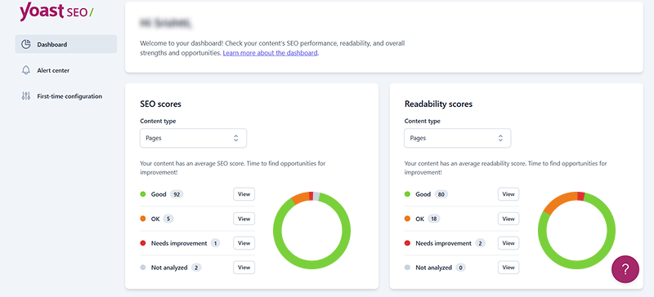Click the SEO OK count 5
Screen dimensions: 654x297
click(x=168, y=219)
